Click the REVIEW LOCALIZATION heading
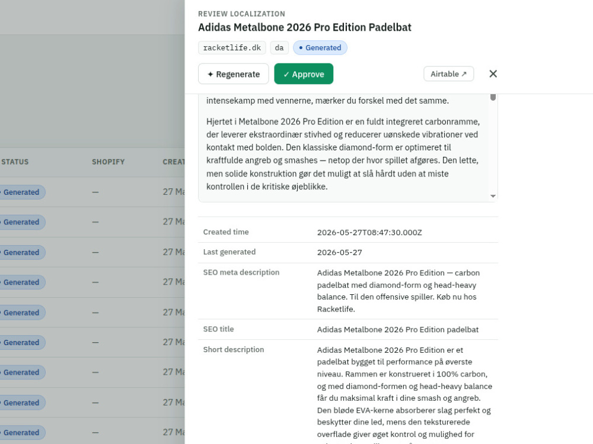Image resolution: width=593 pixels, height=444 pixels. (x=241, y=14)
